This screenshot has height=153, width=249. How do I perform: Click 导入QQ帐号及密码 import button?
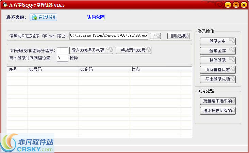coord(91,50)
